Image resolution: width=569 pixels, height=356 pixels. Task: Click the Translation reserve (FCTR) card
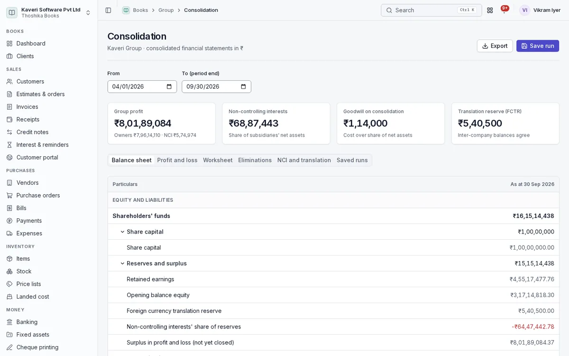tap(505, 123)
